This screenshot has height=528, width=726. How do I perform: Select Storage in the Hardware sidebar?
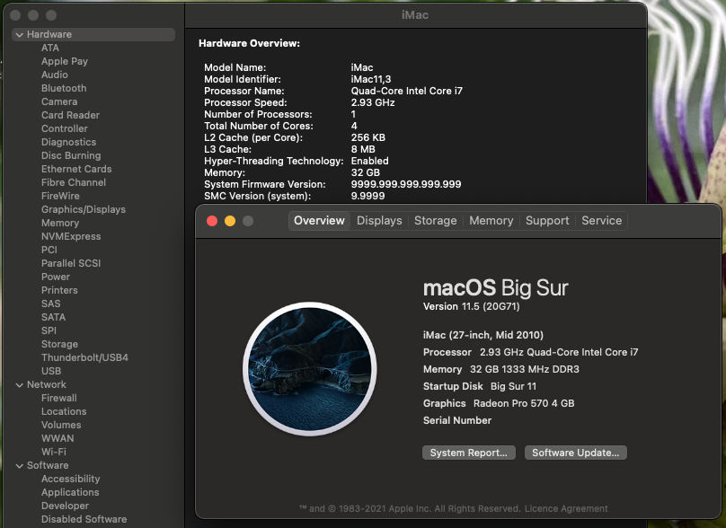pyautogui.click(x=59, y=344)
